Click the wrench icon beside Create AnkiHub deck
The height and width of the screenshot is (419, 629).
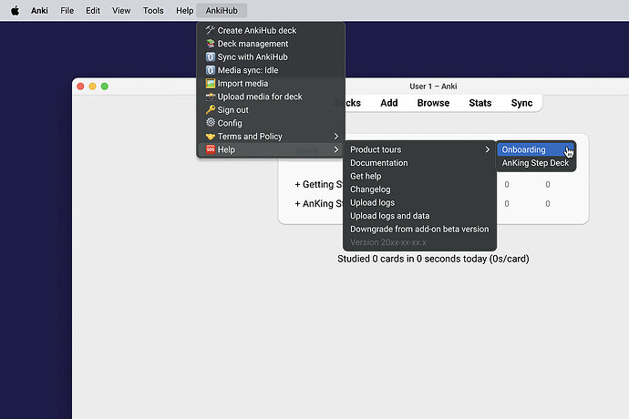coord(211,30)
